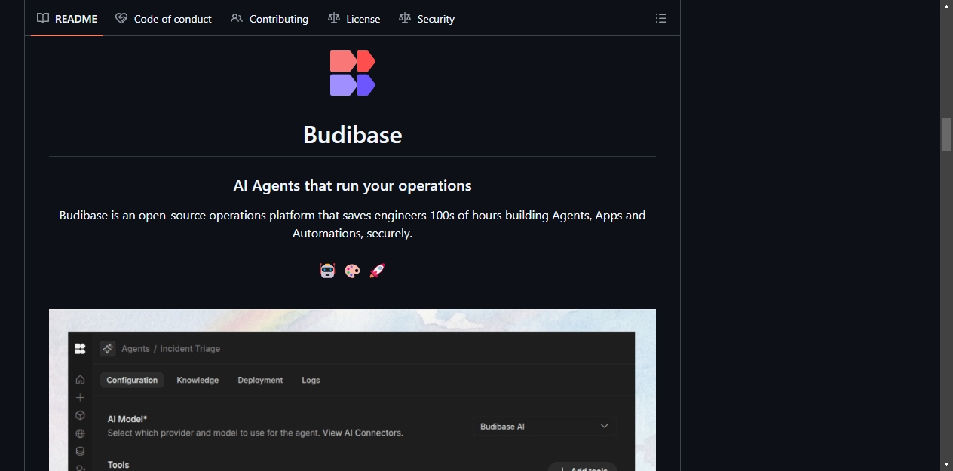
Task: Open the Budibase AI model dropdown
Action: pyautogui.click(x=545, y=427)
